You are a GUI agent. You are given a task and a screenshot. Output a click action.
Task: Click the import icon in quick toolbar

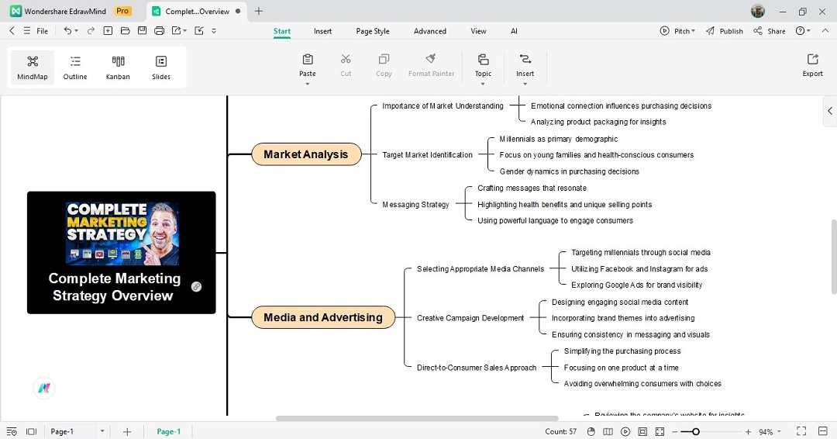[199, 31]
